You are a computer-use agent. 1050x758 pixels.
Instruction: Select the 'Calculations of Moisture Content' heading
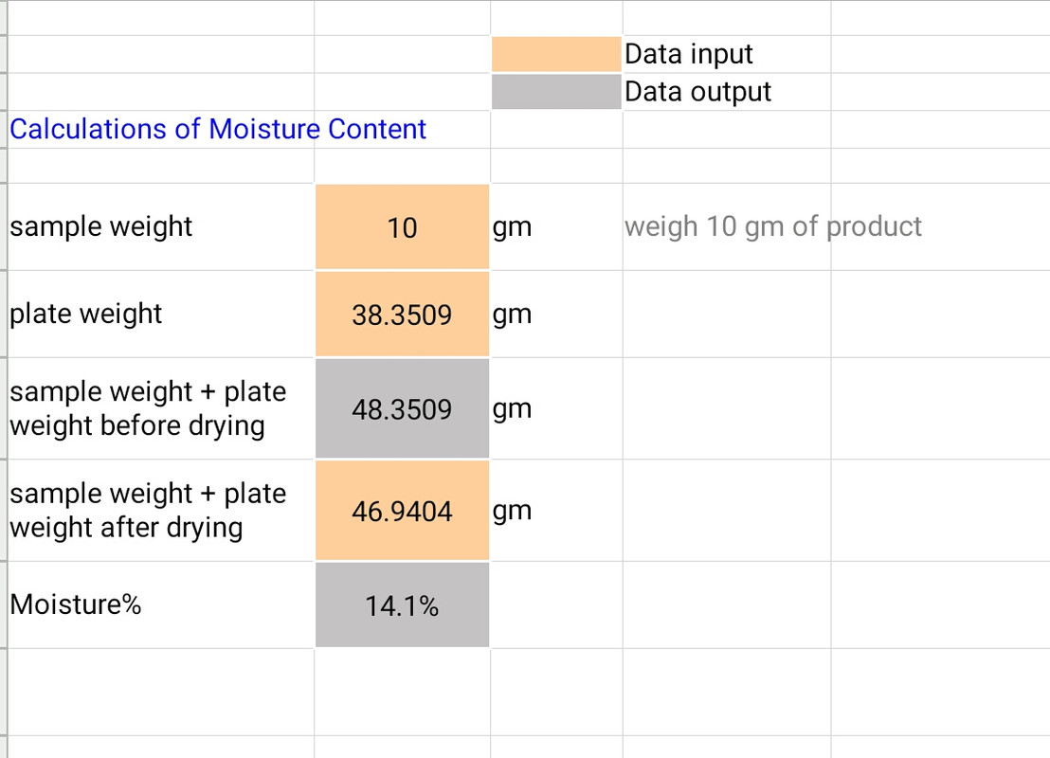218,129
